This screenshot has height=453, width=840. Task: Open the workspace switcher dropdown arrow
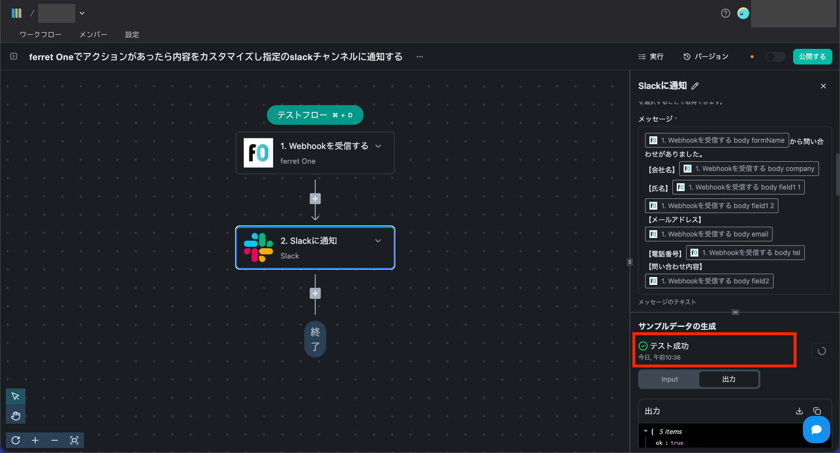coord(82,13)
